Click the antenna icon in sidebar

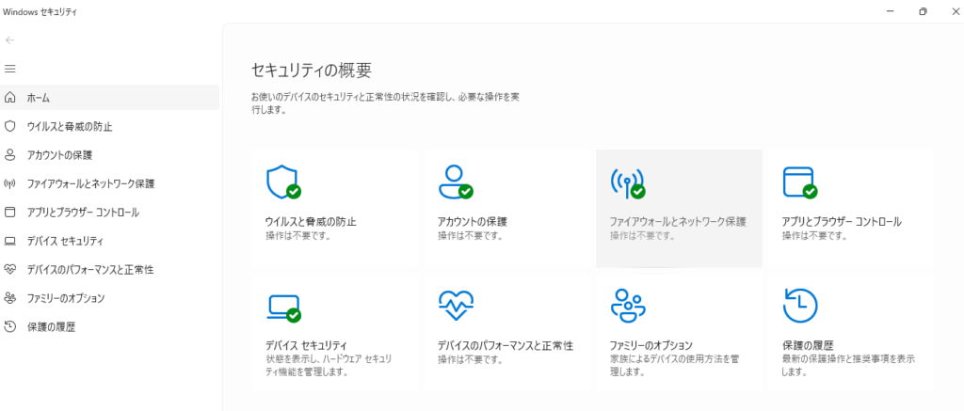(9, 183)
